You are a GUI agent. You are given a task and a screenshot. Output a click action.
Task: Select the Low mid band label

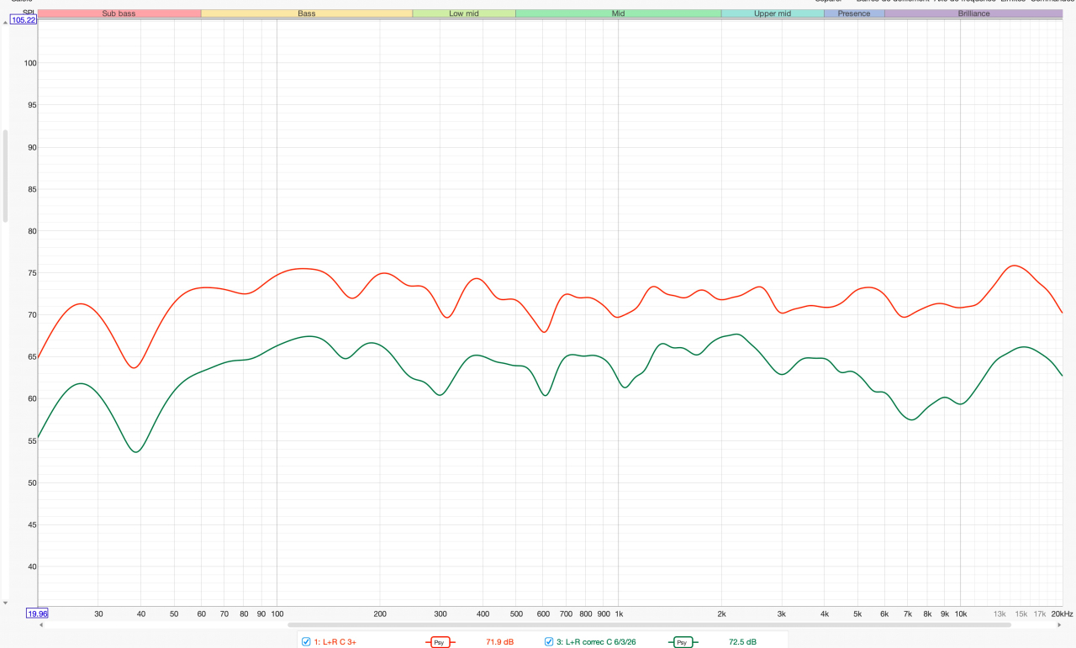[463, 13]
